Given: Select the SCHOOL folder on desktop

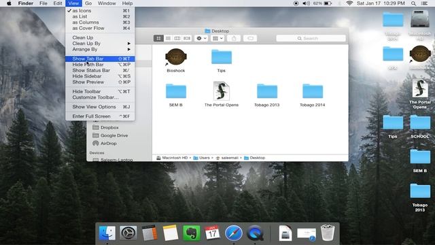Looking at the screenshot, I should [x=420, y=127].
